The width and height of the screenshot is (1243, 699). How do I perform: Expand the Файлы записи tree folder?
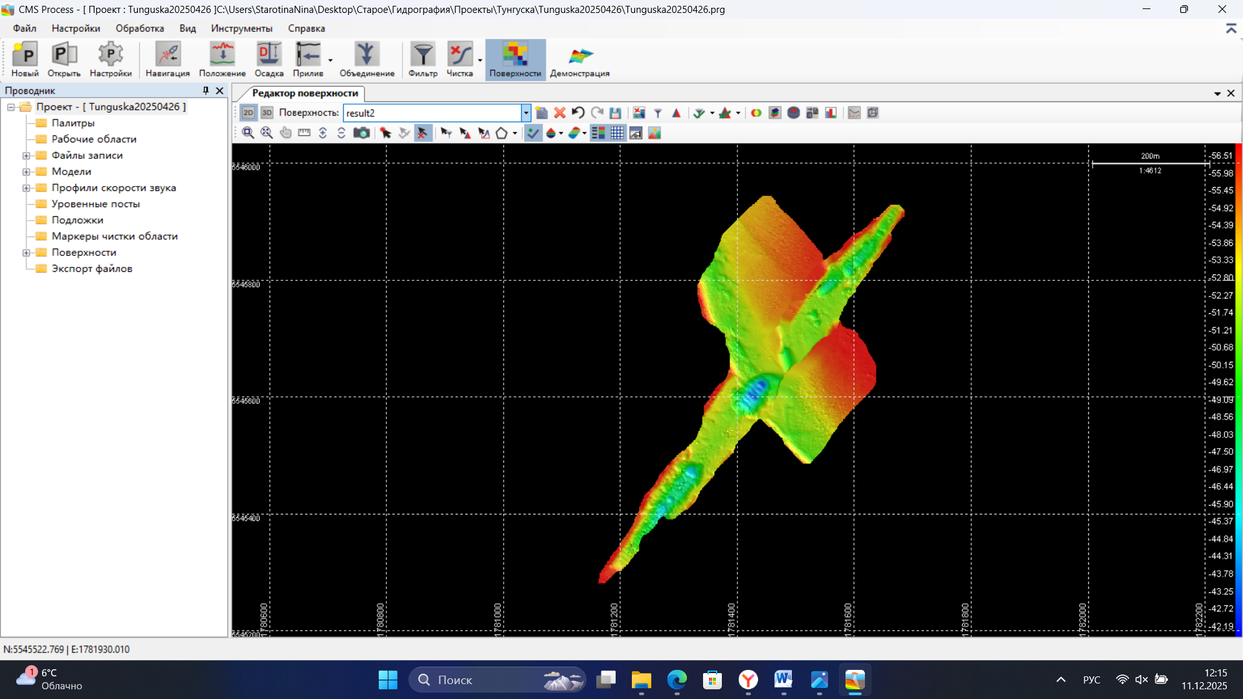coord(27,155)
